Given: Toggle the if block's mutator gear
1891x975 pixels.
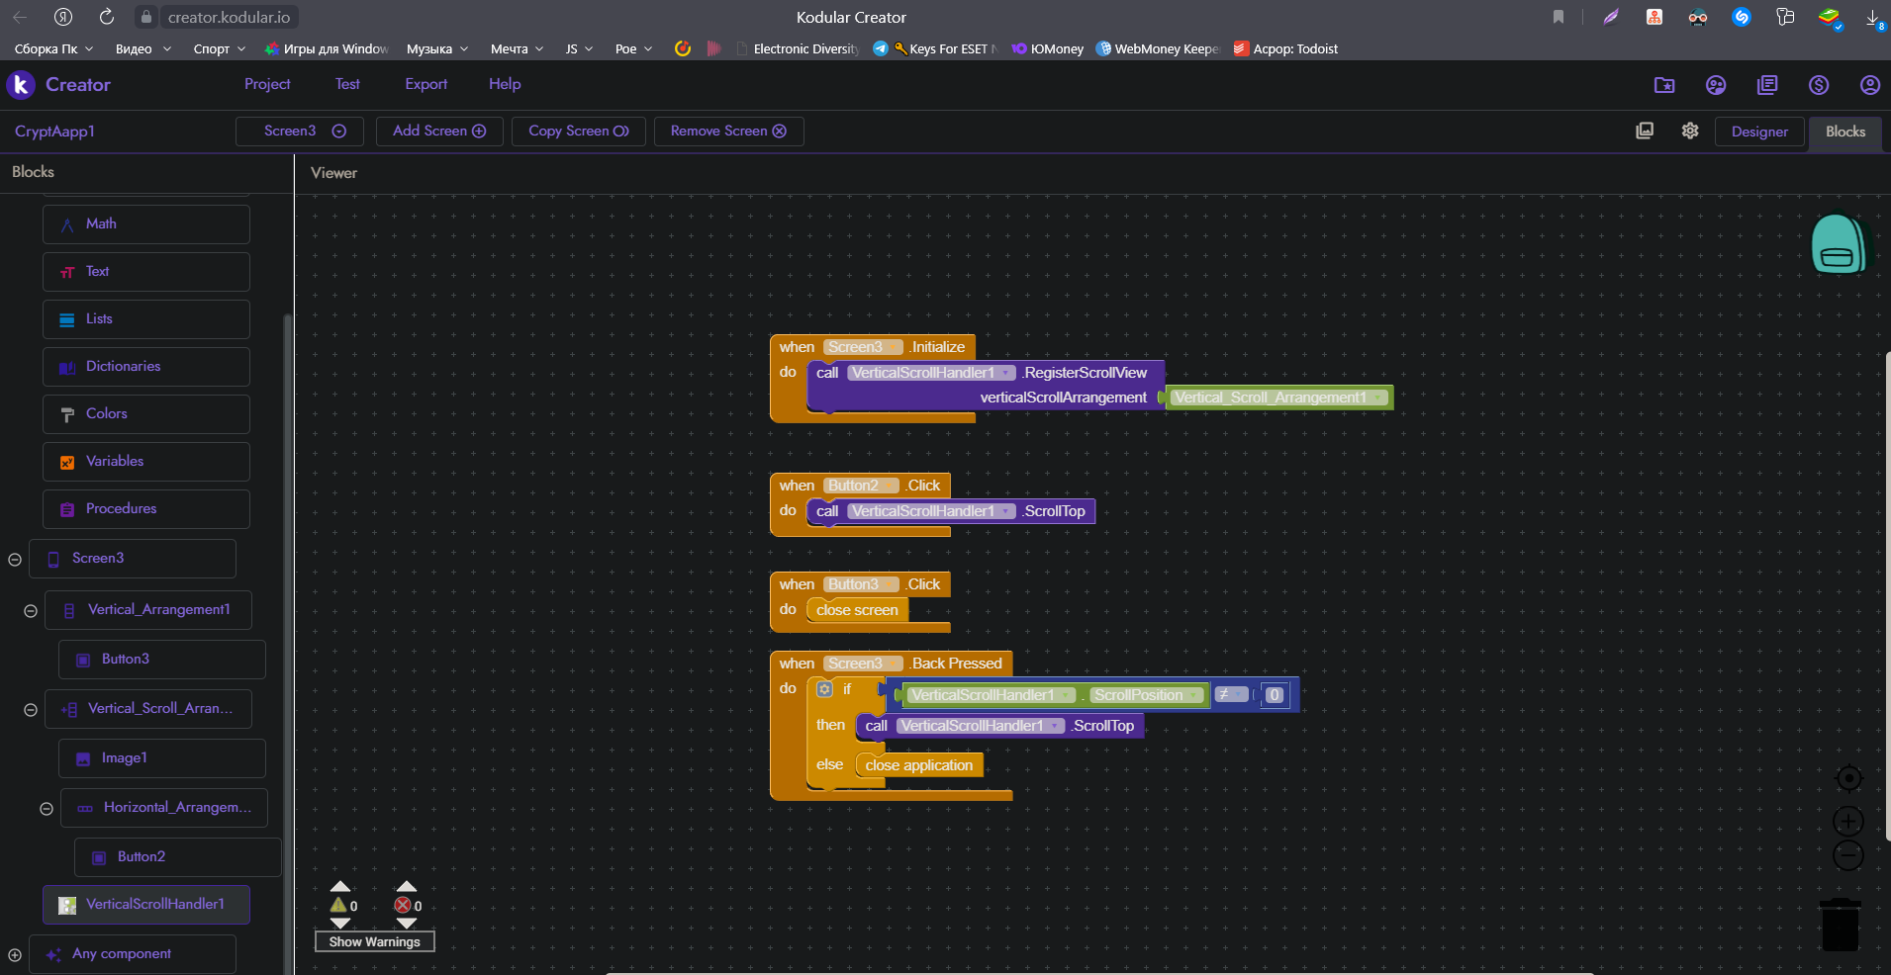Looking at the screenshot, I should tap(824, 689).
